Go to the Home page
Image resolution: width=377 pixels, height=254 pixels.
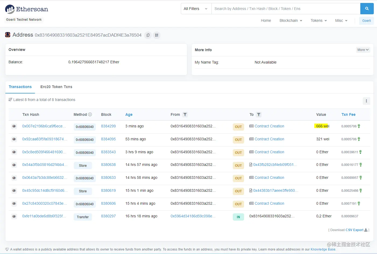pyautogui.click(x=266, y=20)
